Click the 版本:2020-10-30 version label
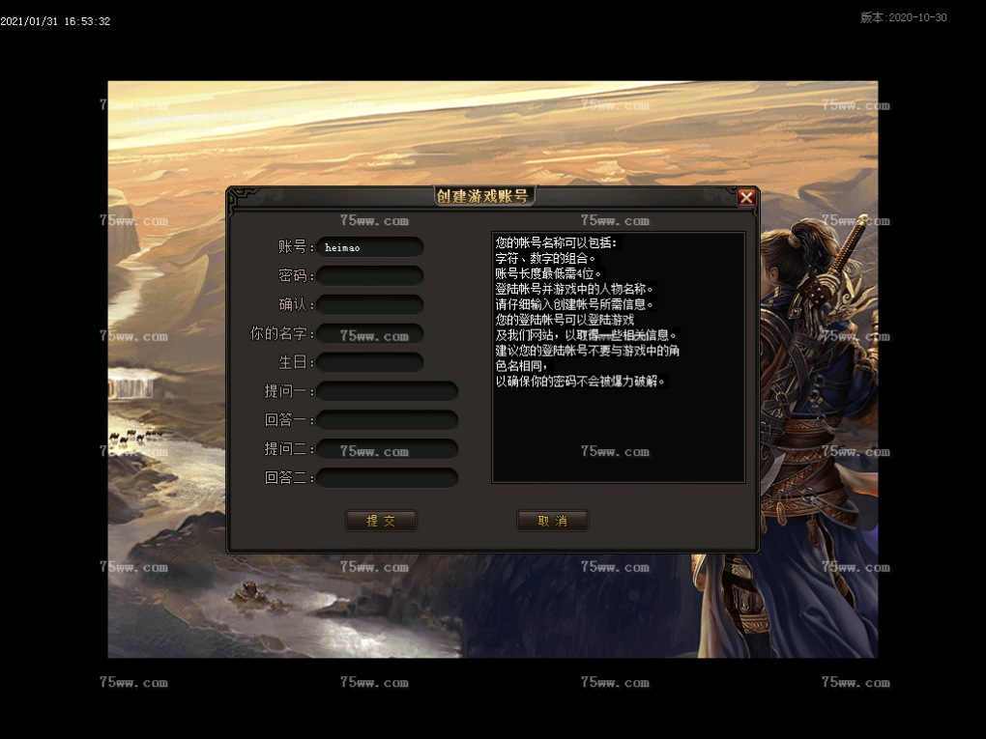 (x=903, y=17)
